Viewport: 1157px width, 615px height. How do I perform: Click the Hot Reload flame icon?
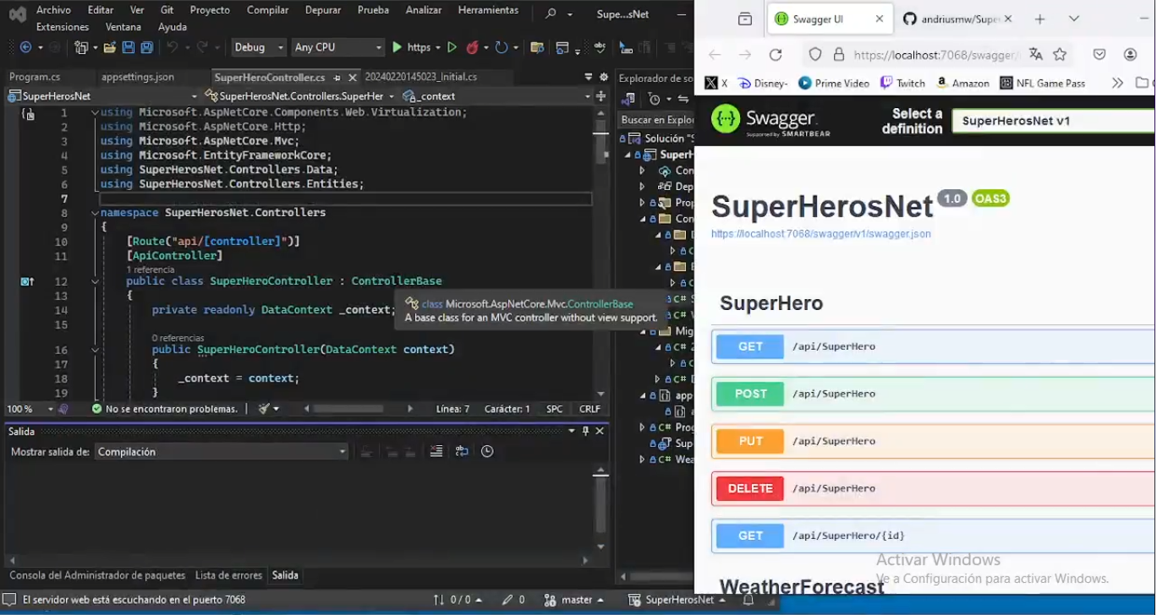click(x=472, y=47)
